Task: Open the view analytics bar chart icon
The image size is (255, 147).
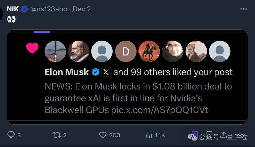Action: (x=149, y=135)
